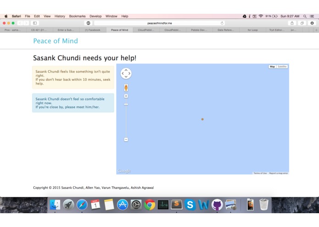Image resolution: width=319 pixels, height=227 pixels.
Task: Open Trash from the Dock
Action: pyautogui.click(x=264, y=204)
